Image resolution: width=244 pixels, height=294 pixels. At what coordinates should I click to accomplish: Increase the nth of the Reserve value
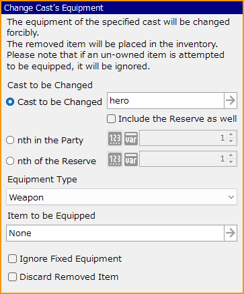click(231, 155)
